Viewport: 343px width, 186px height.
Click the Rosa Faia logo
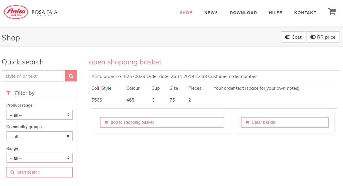[44, 13]
